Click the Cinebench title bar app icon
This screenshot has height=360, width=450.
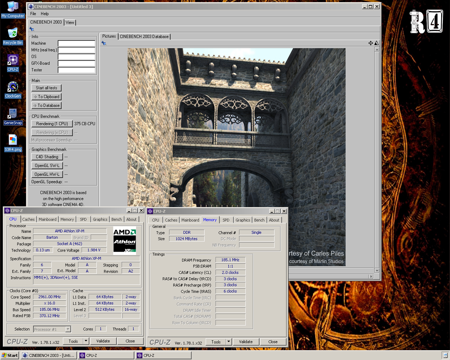pos(31,6)
